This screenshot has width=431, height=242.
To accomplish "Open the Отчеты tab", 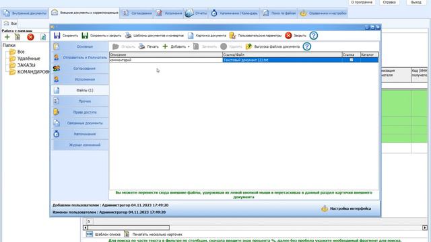I will click(x=196, y=13).
